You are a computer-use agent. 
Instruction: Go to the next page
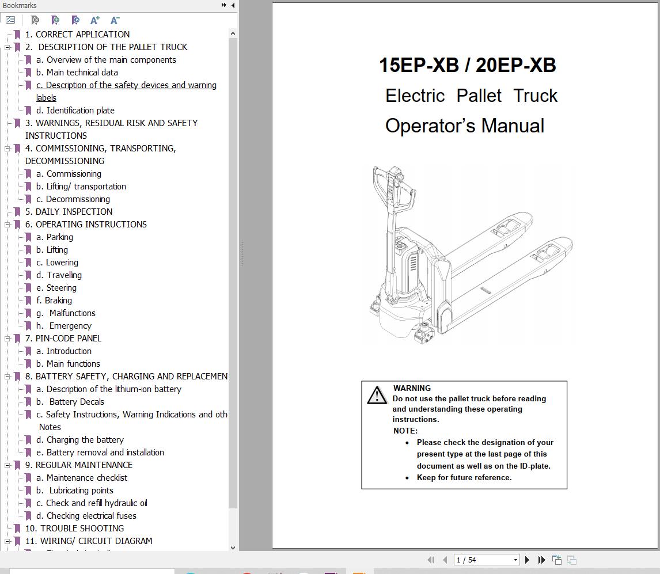pos(527,560)
